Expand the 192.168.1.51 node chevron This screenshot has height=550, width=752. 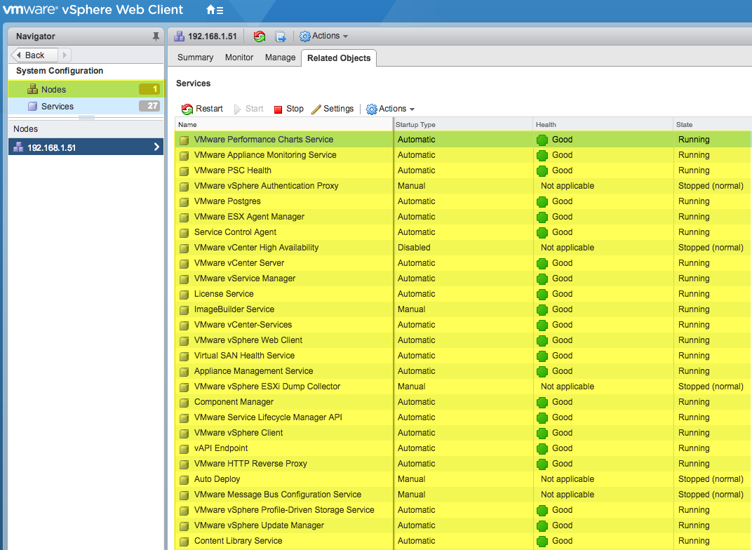point(156,147)
